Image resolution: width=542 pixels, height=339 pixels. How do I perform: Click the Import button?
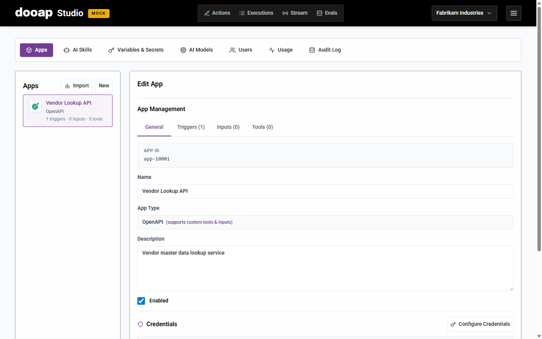77,86
